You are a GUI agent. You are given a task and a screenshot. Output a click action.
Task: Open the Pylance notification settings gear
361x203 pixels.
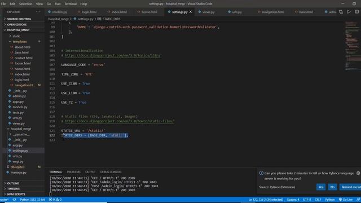pos(358,173)
